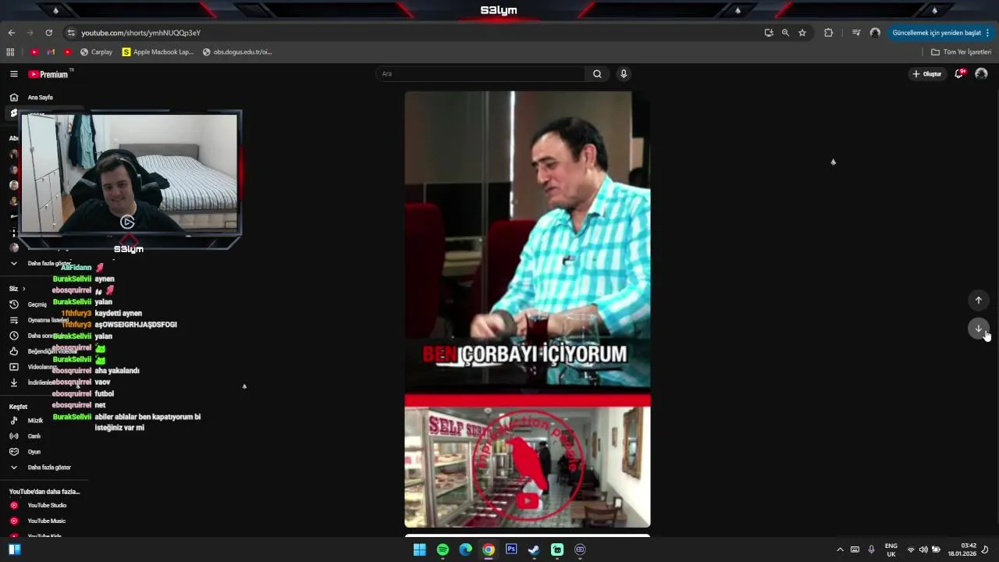Open the zoom magnifier icon in address bar

click(785, 33)
